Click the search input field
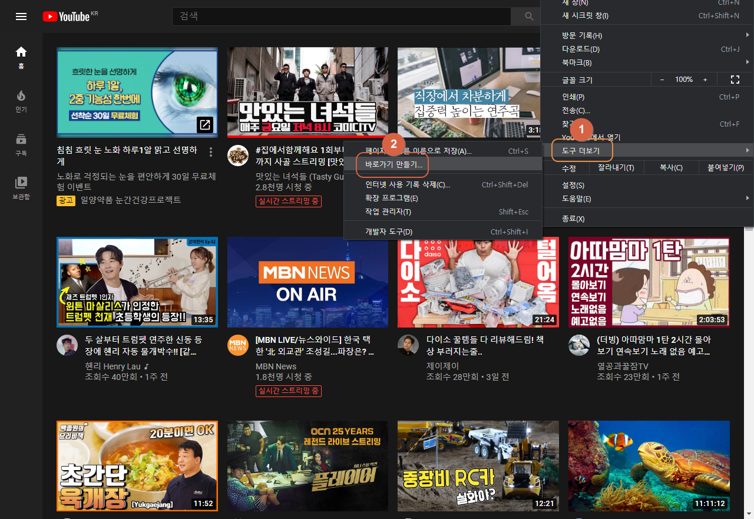The image size is (754, 519). click(x=341, y=16)
